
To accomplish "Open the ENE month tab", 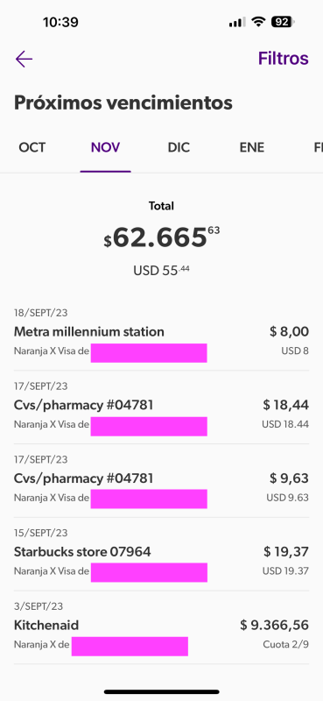I will pos(252,147).
